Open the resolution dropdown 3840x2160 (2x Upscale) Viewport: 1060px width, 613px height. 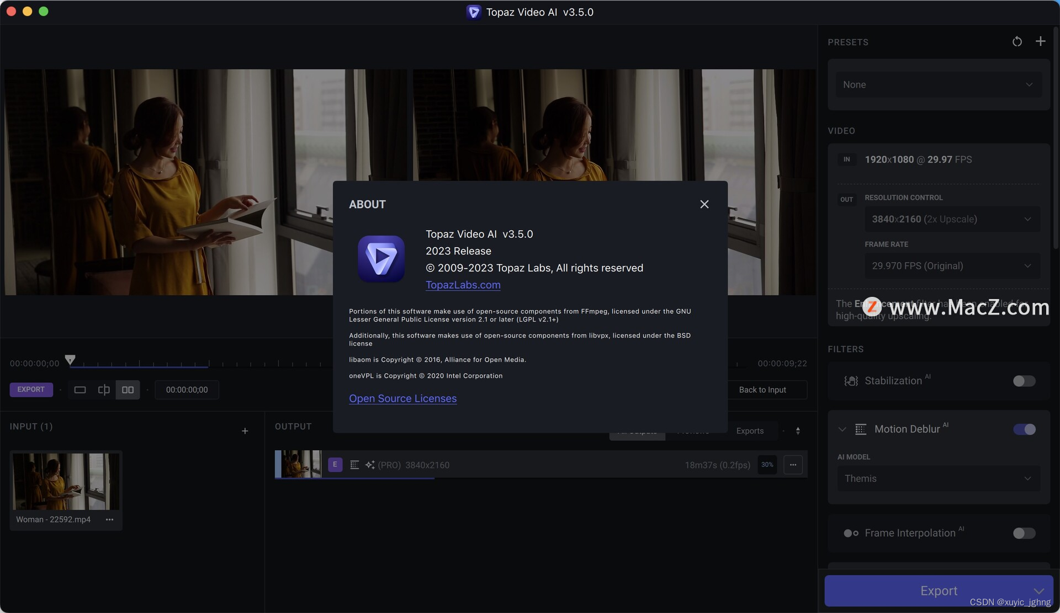tap(952, 219)
